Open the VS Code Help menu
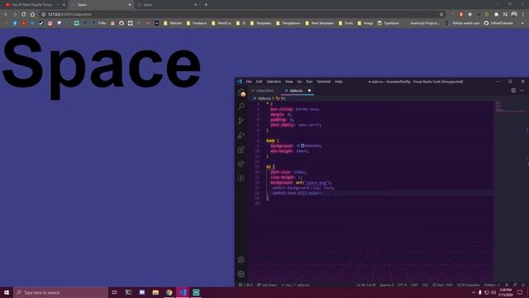Screen dimensions: 529x298 coord(338,82)
